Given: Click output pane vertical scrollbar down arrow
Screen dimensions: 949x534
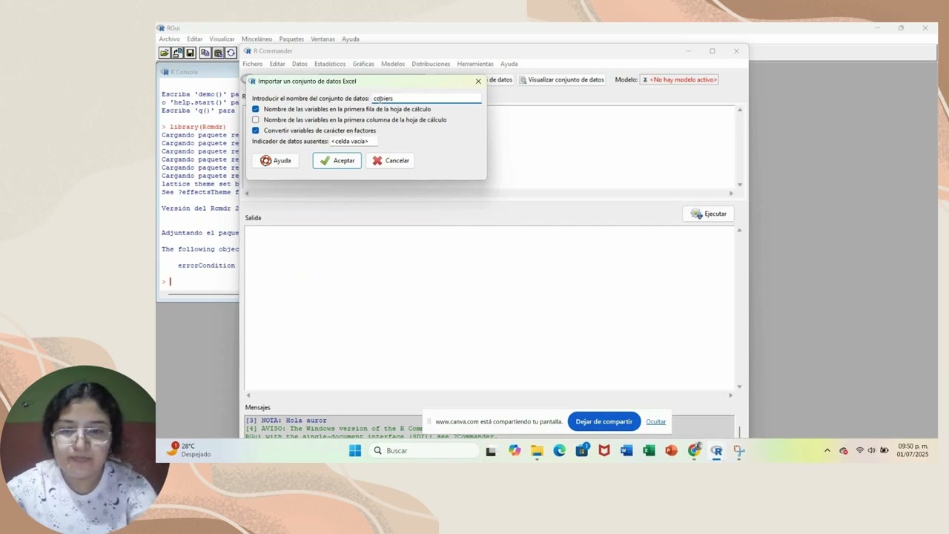Looking at the screenshot, I should click(739, 386).
